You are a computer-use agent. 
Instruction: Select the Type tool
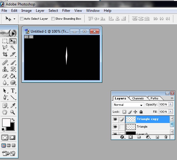pyautogui.click(x=13, y=91)
